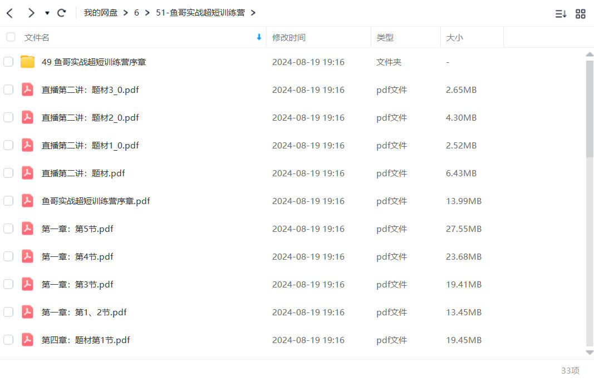This screenshot has height=382, width=594.
Task: Open file 第一章：第5节.pdf
Action: [77, 229]
